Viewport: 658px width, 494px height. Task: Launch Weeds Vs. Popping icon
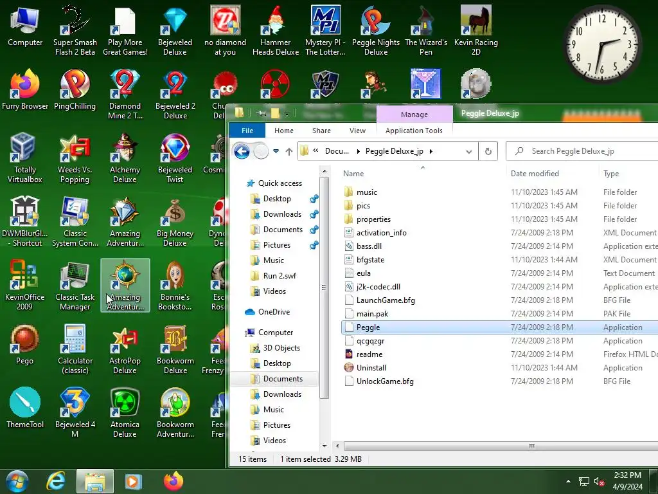(x=75, y=158)
